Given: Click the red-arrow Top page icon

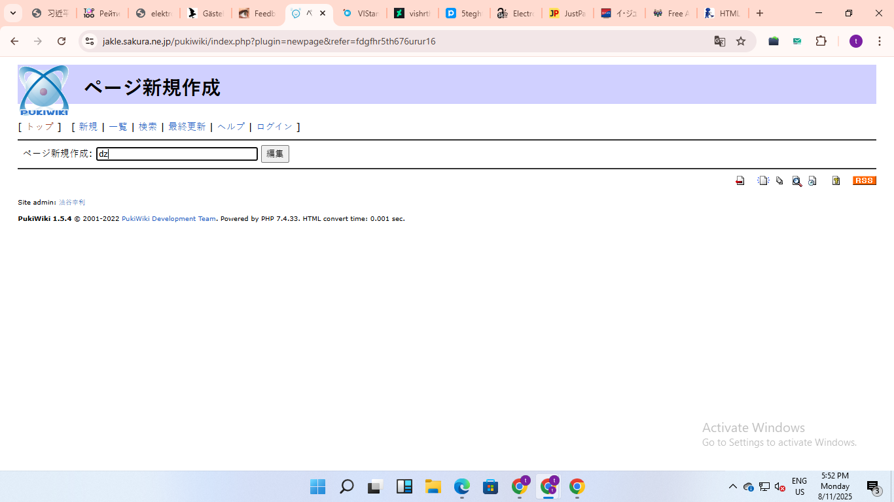Looking at the screenshot, I should (x=740, y=181).
